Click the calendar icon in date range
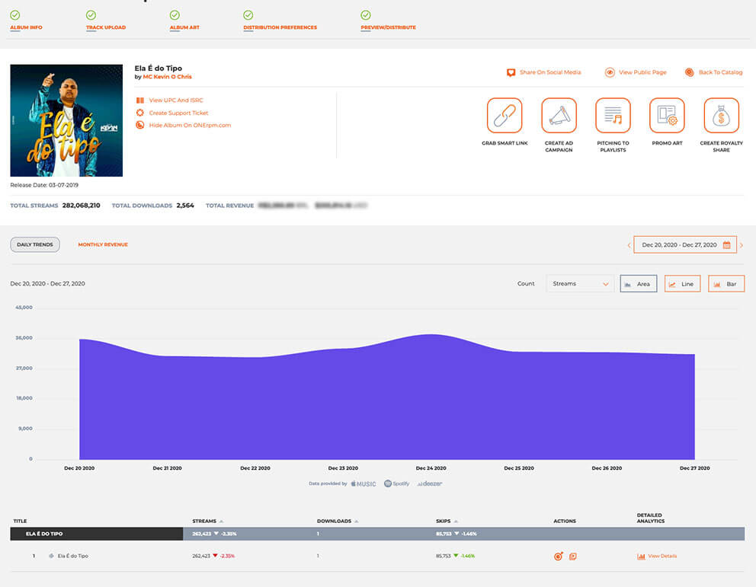The image size is (756, 587). pos(726,245)
